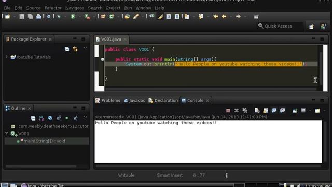The width and height of the screenshot is (332, 187).
Task: Remove all terminated launches icon
Action: click(245, 110)
